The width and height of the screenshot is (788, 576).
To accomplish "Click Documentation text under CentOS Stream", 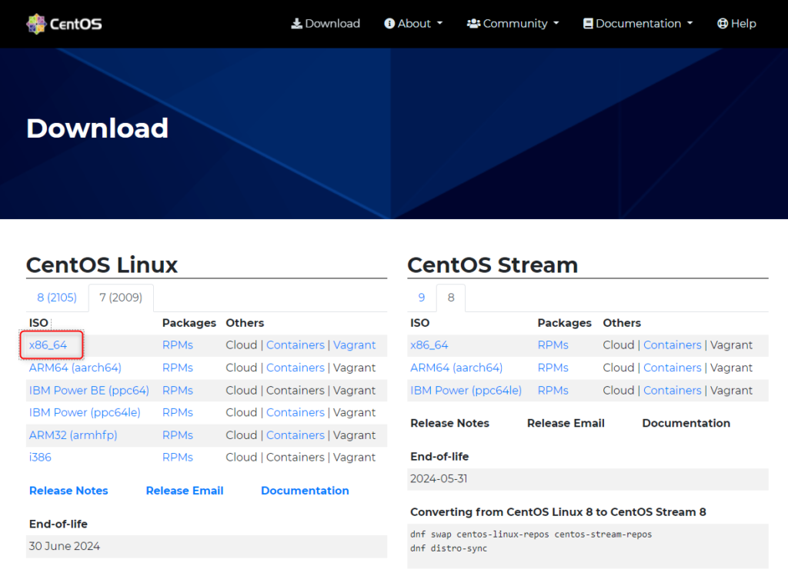I will point(686,423).
